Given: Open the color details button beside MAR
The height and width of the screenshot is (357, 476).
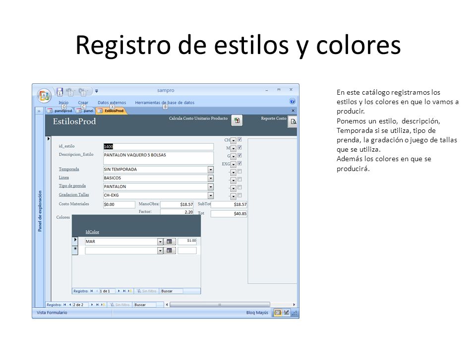Looking at the screenshot, I should coord(170,241).
